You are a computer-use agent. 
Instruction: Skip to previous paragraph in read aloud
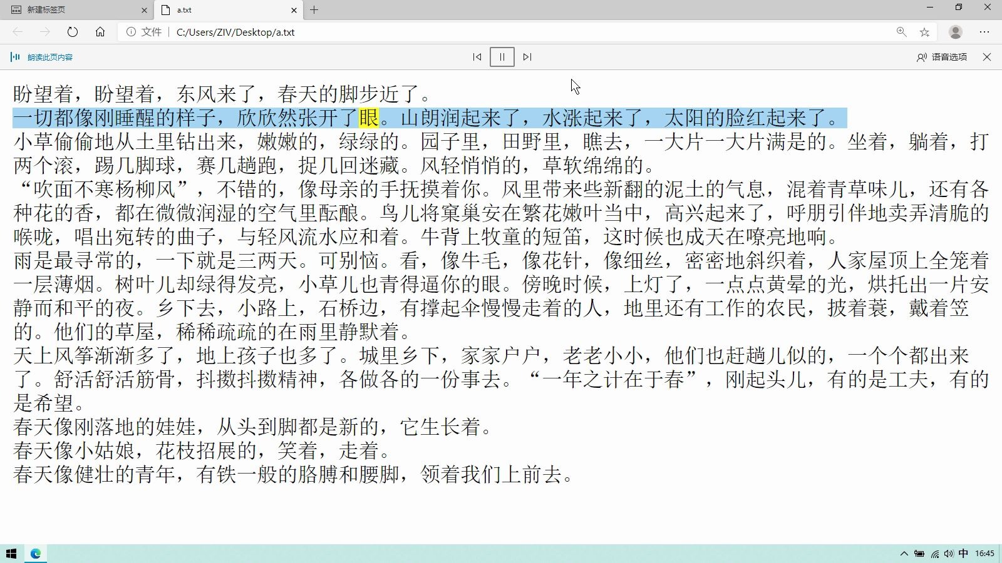click(477, 57)
